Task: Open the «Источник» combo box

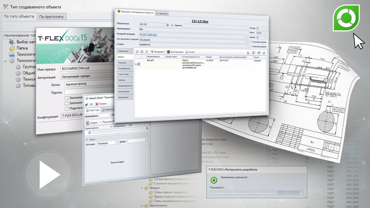Action: point(107,143)
